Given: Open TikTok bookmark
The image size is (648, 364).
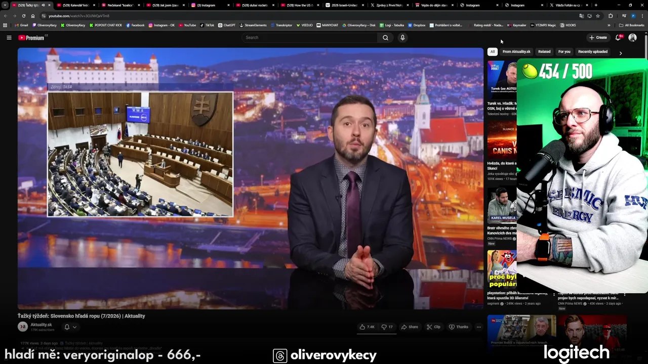Looking at the screenshot, I should click(207, 25).
